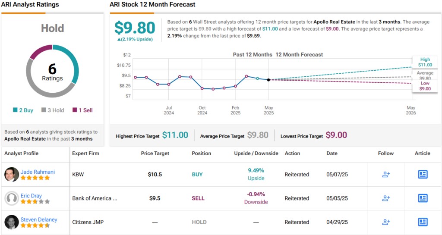The width and height of the screenshot is (442, 235).
Task: Open Steven Delaney's article icon
Action: coord(423,222)
